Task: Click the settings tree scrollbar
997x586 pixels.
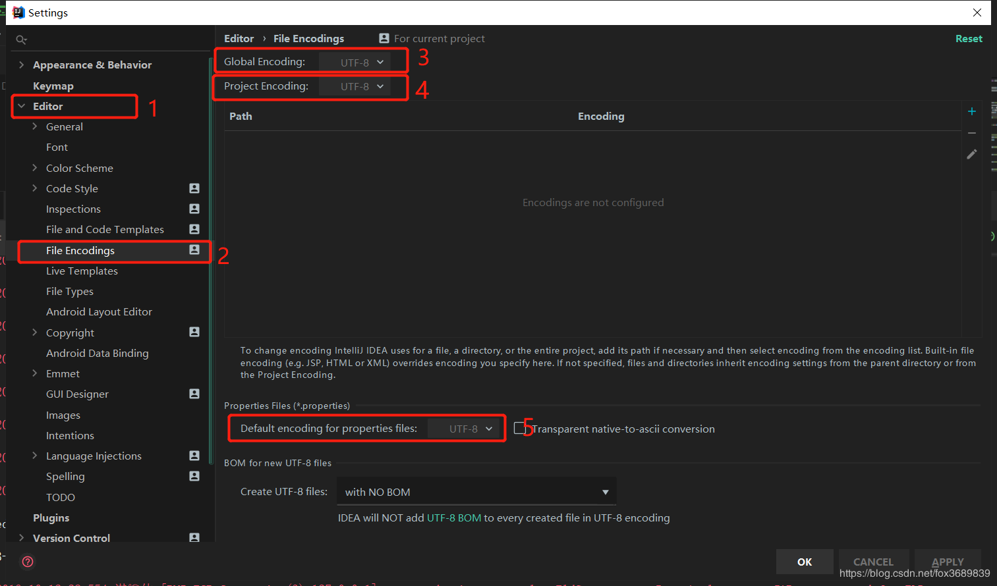Action: (x=210, y=260)
